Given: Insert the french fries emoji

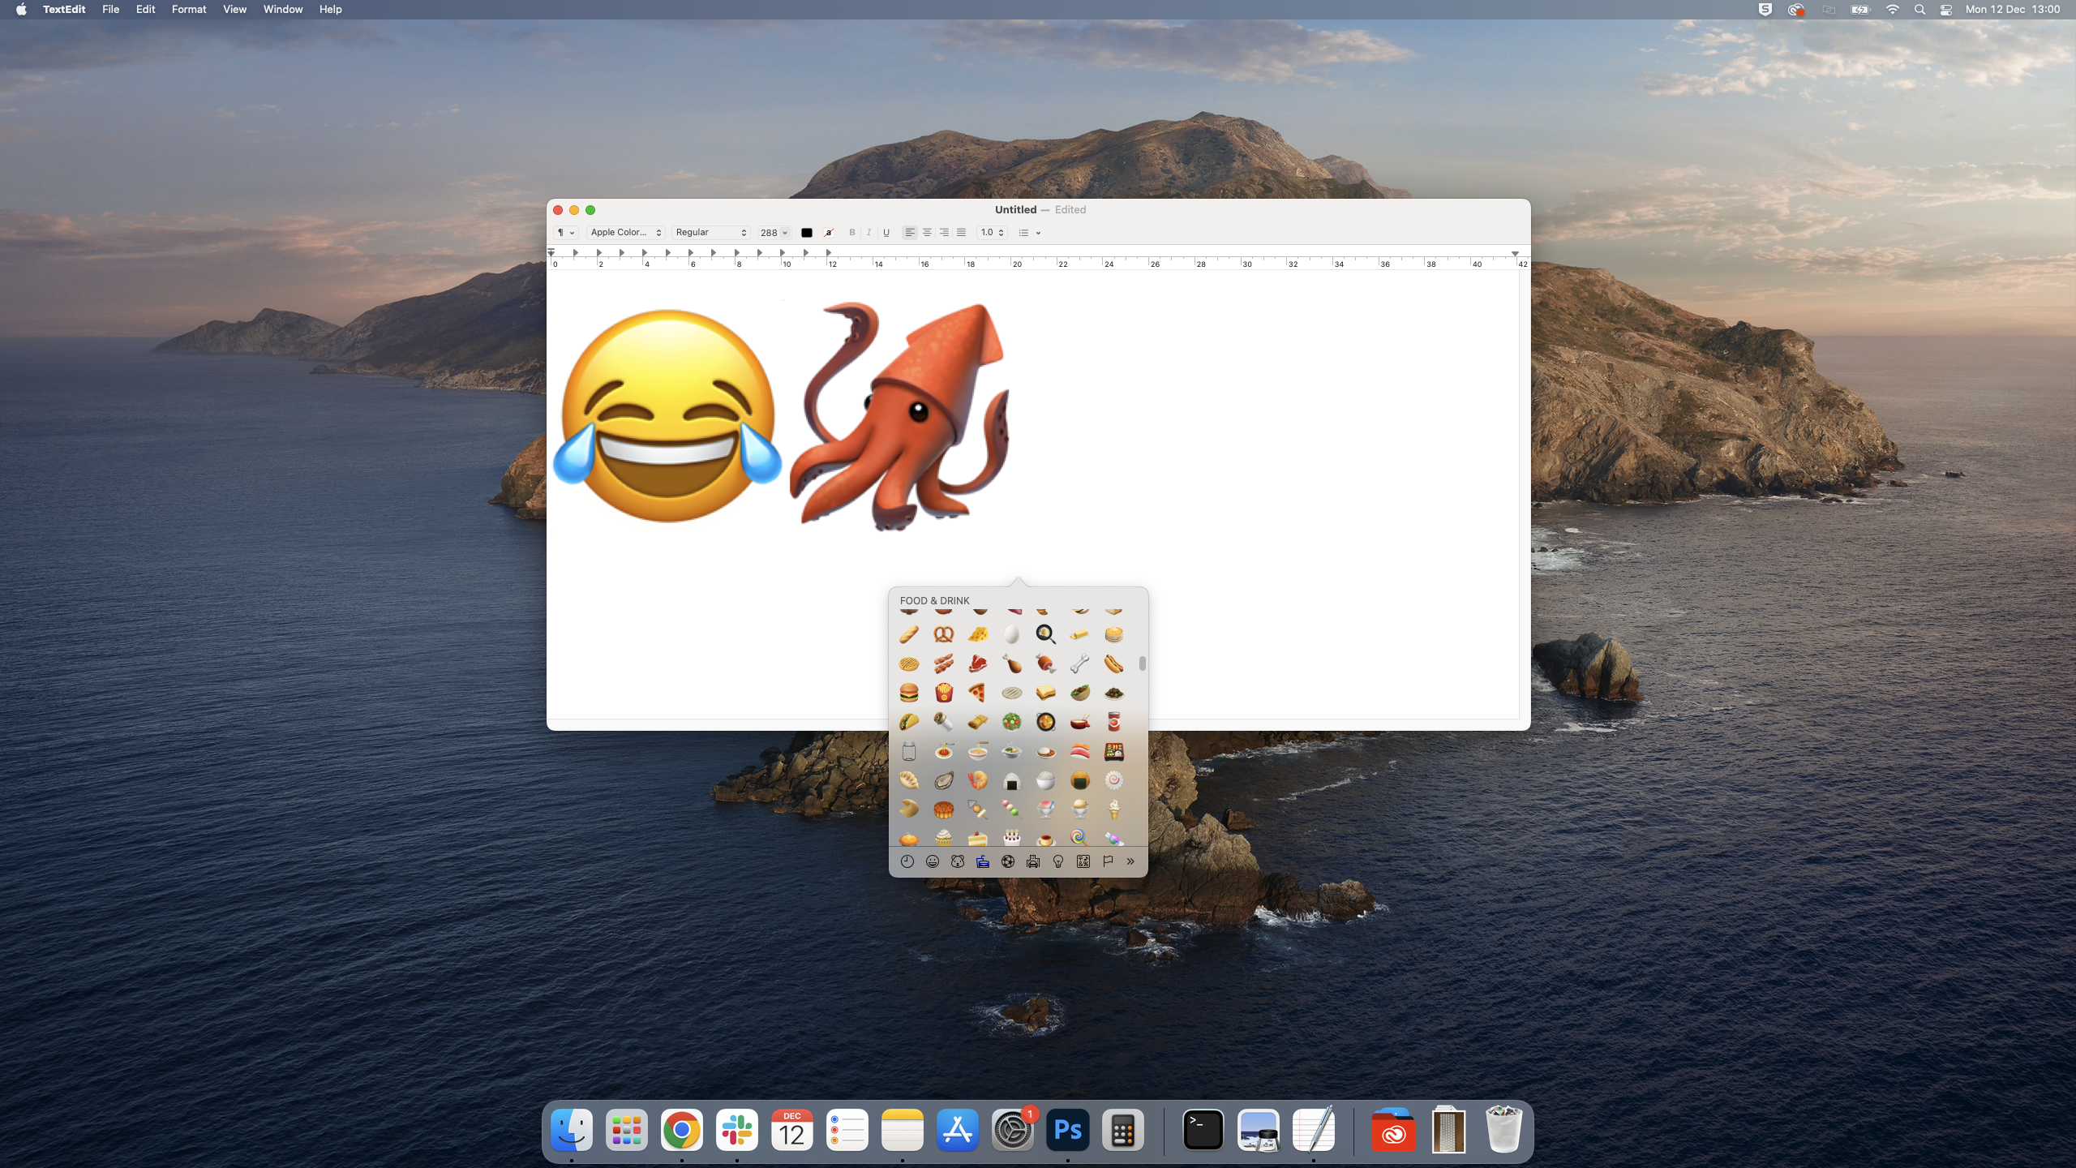Looking at the screenshot, I should (x=943, y=693).
